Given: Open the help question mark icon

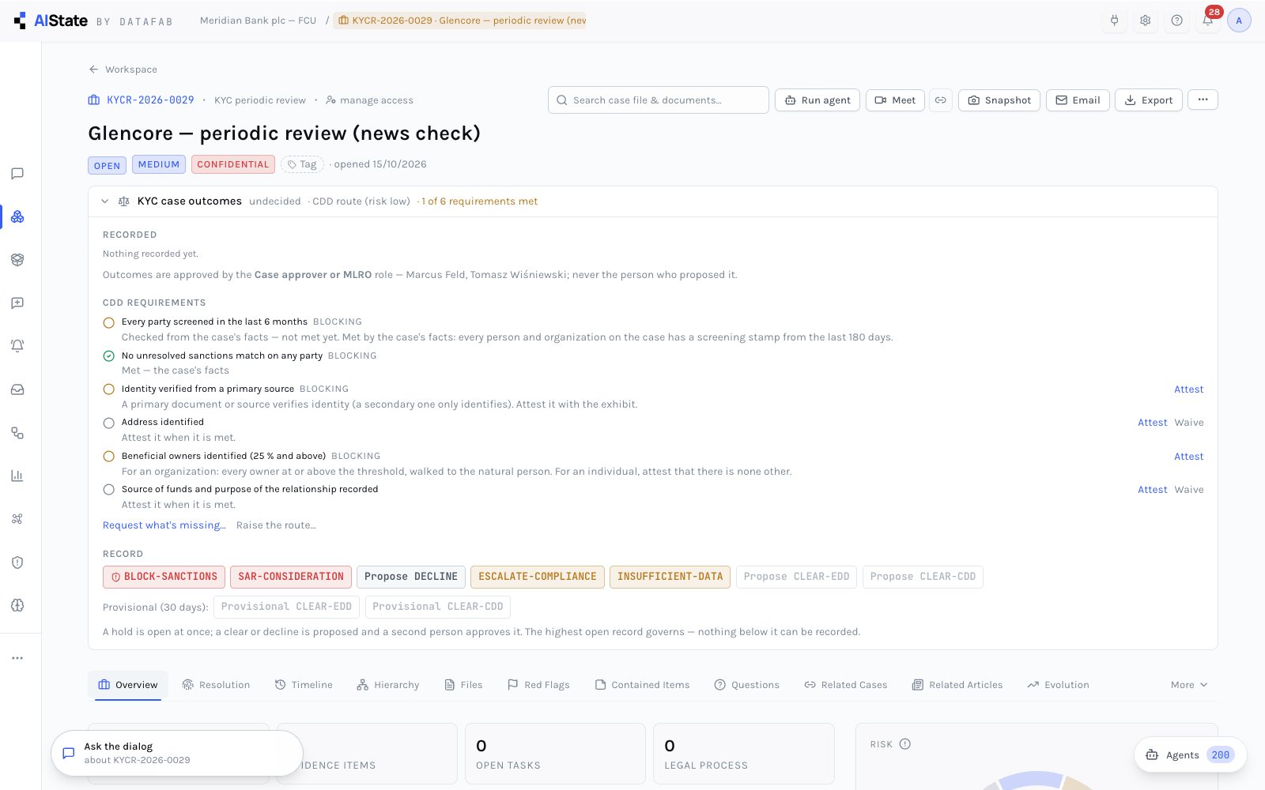Looking at the screenshot, I should (x=1177, y=21).
